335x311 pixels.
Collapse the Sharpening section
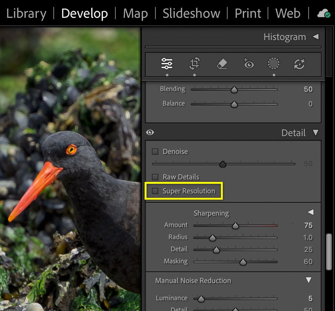pyautogui.click(x=310, y=212)
